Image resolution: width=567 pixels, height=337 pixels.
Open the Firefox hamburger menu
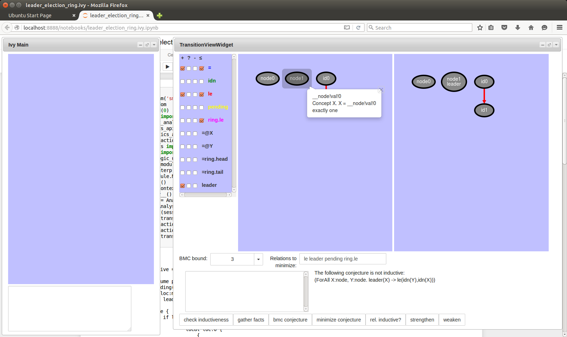[559, 27]
